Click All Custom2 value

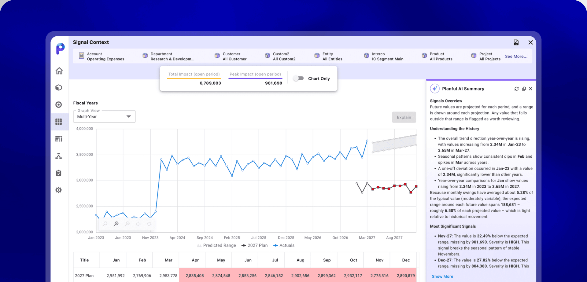click(x=284, y=59)
